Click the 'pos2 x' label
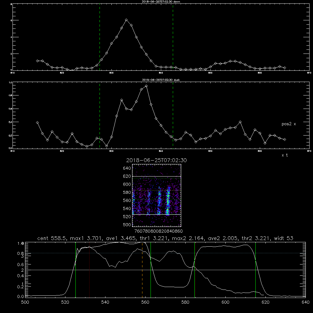313x313 pixels. [289, 124]
